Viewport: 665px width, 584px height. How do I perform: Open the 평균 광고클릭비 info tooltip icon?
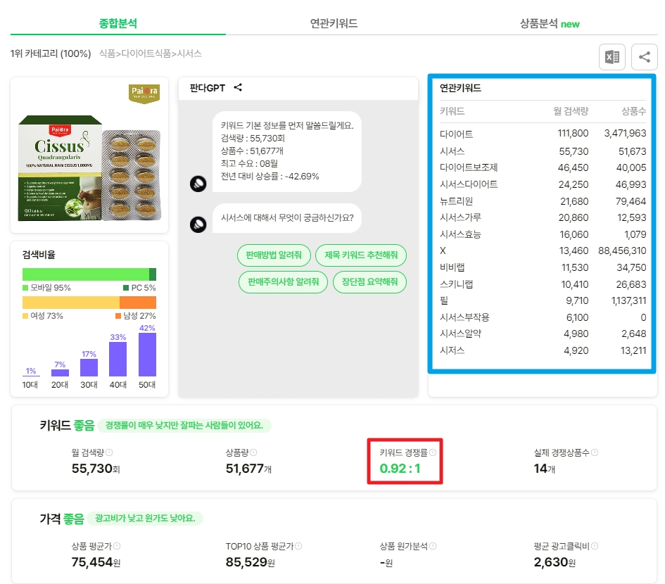[596, 545]
